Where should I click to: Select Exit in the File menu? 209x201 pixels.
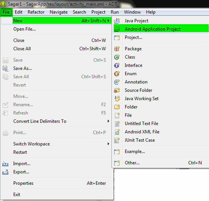click(60, 195)
